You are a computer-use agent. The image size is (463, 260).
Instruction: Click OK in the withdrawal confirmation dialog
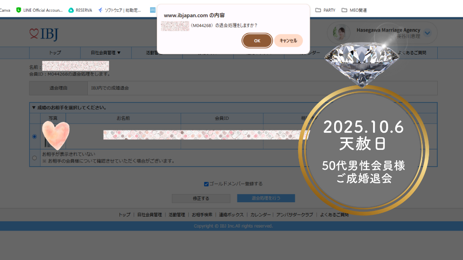click(x=257, y=41)
